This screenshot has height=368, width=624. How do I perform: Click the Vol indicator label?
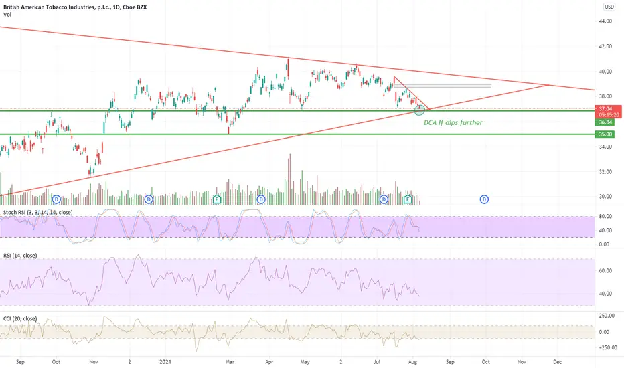pyautogui.click(x=7, y=15)
